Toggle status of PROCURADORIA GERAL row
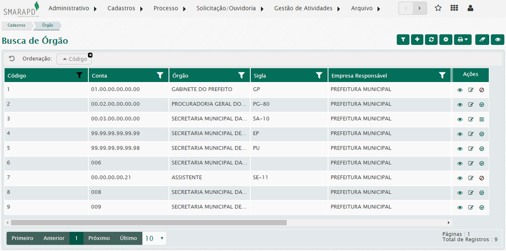This screenshot has height=251, width=506. (481, 105)
